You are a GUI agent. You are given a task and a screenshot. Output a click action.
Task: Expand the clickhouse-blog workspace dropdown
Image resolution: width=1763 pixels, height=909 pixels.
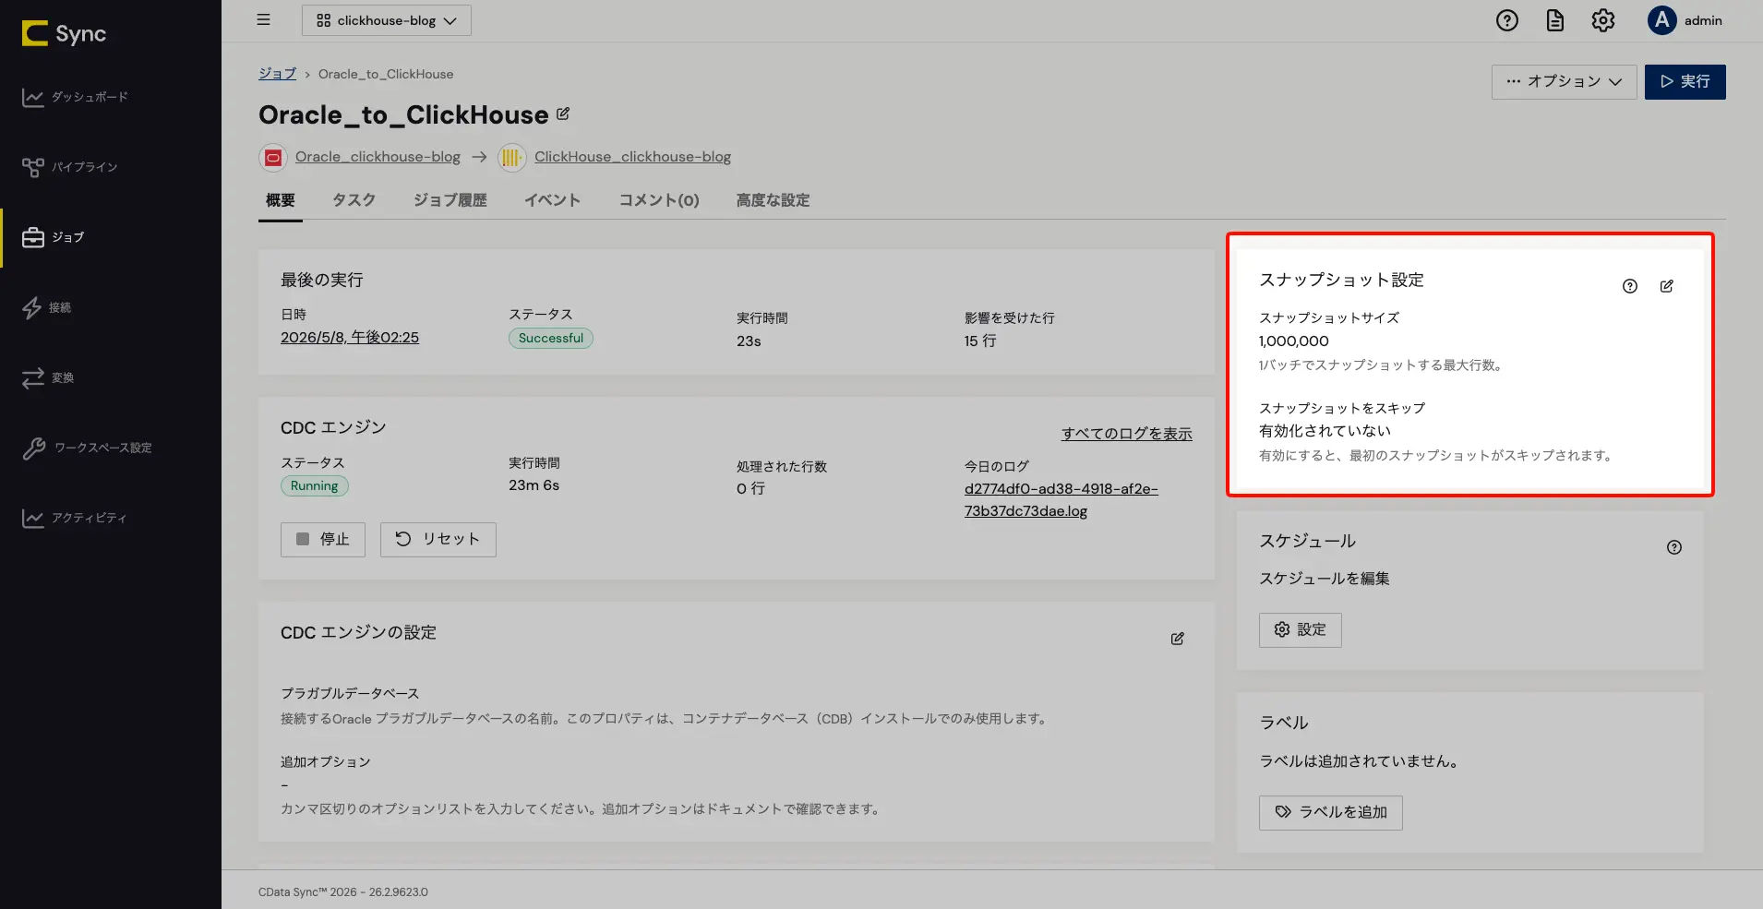386,20
